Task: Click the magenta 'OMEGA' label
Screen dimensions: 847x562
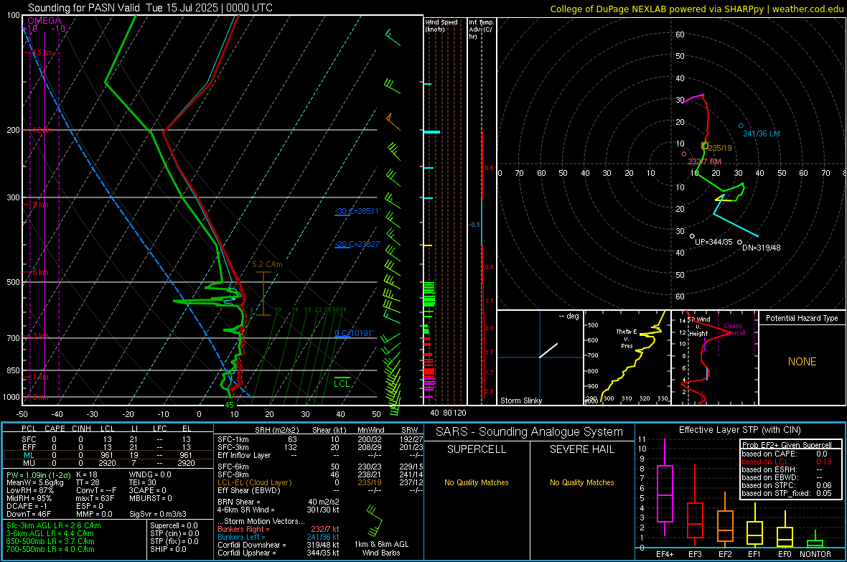Action: (x=45, y=21)
